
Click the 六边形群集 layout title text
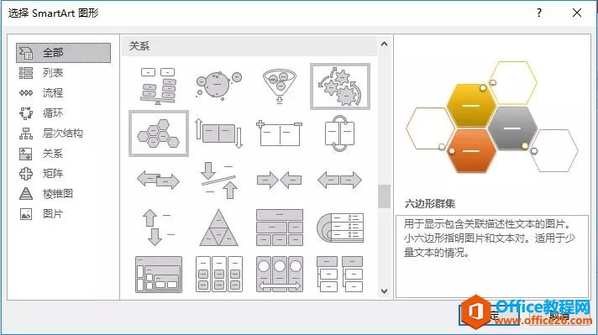tap(430, 204)
